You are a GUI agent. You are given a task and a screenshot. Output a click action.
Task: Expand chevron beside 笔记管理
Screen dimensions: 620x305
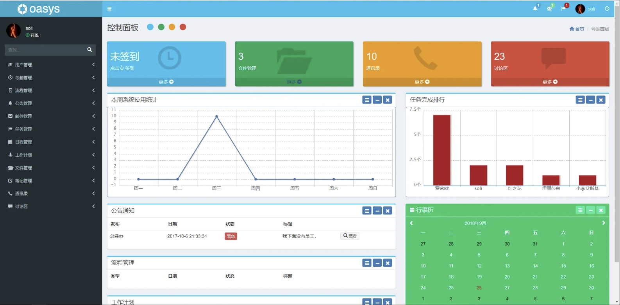[x=93, y=181]
